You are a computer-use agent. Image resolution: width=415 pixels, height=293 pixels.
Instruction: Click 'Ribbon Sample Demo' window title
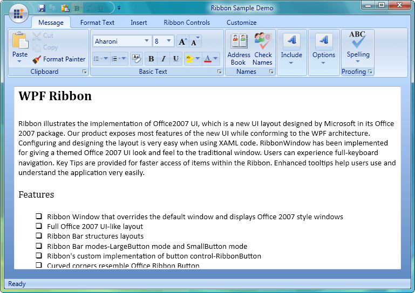242,8
